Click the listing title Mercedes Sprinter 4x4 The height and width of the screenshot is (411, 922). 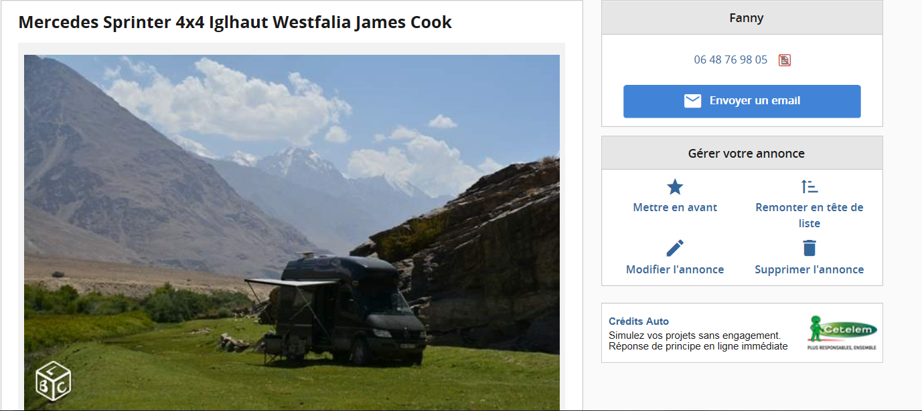click(235, 22)
